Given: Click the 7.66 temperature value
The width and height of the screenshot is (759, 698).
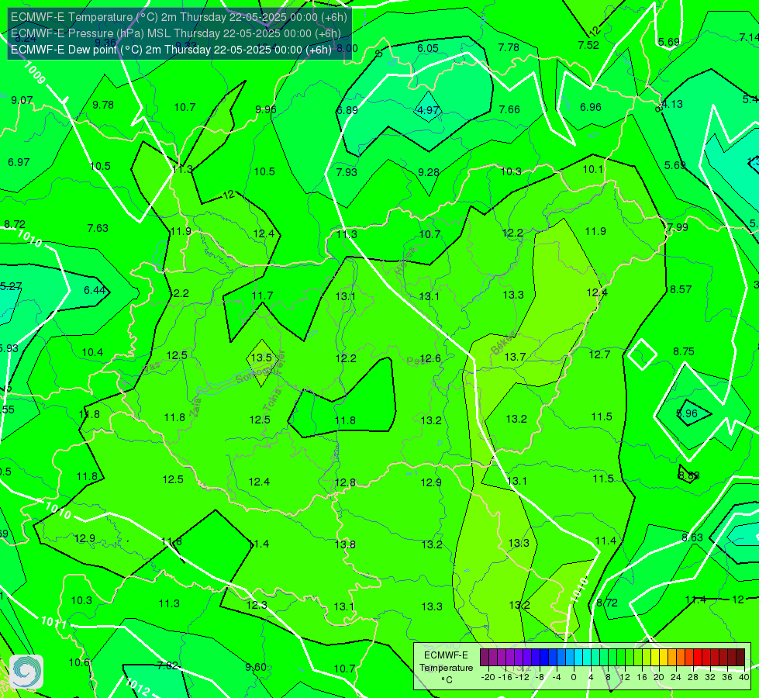Looking at the screenshot, I should pos(509,109).
